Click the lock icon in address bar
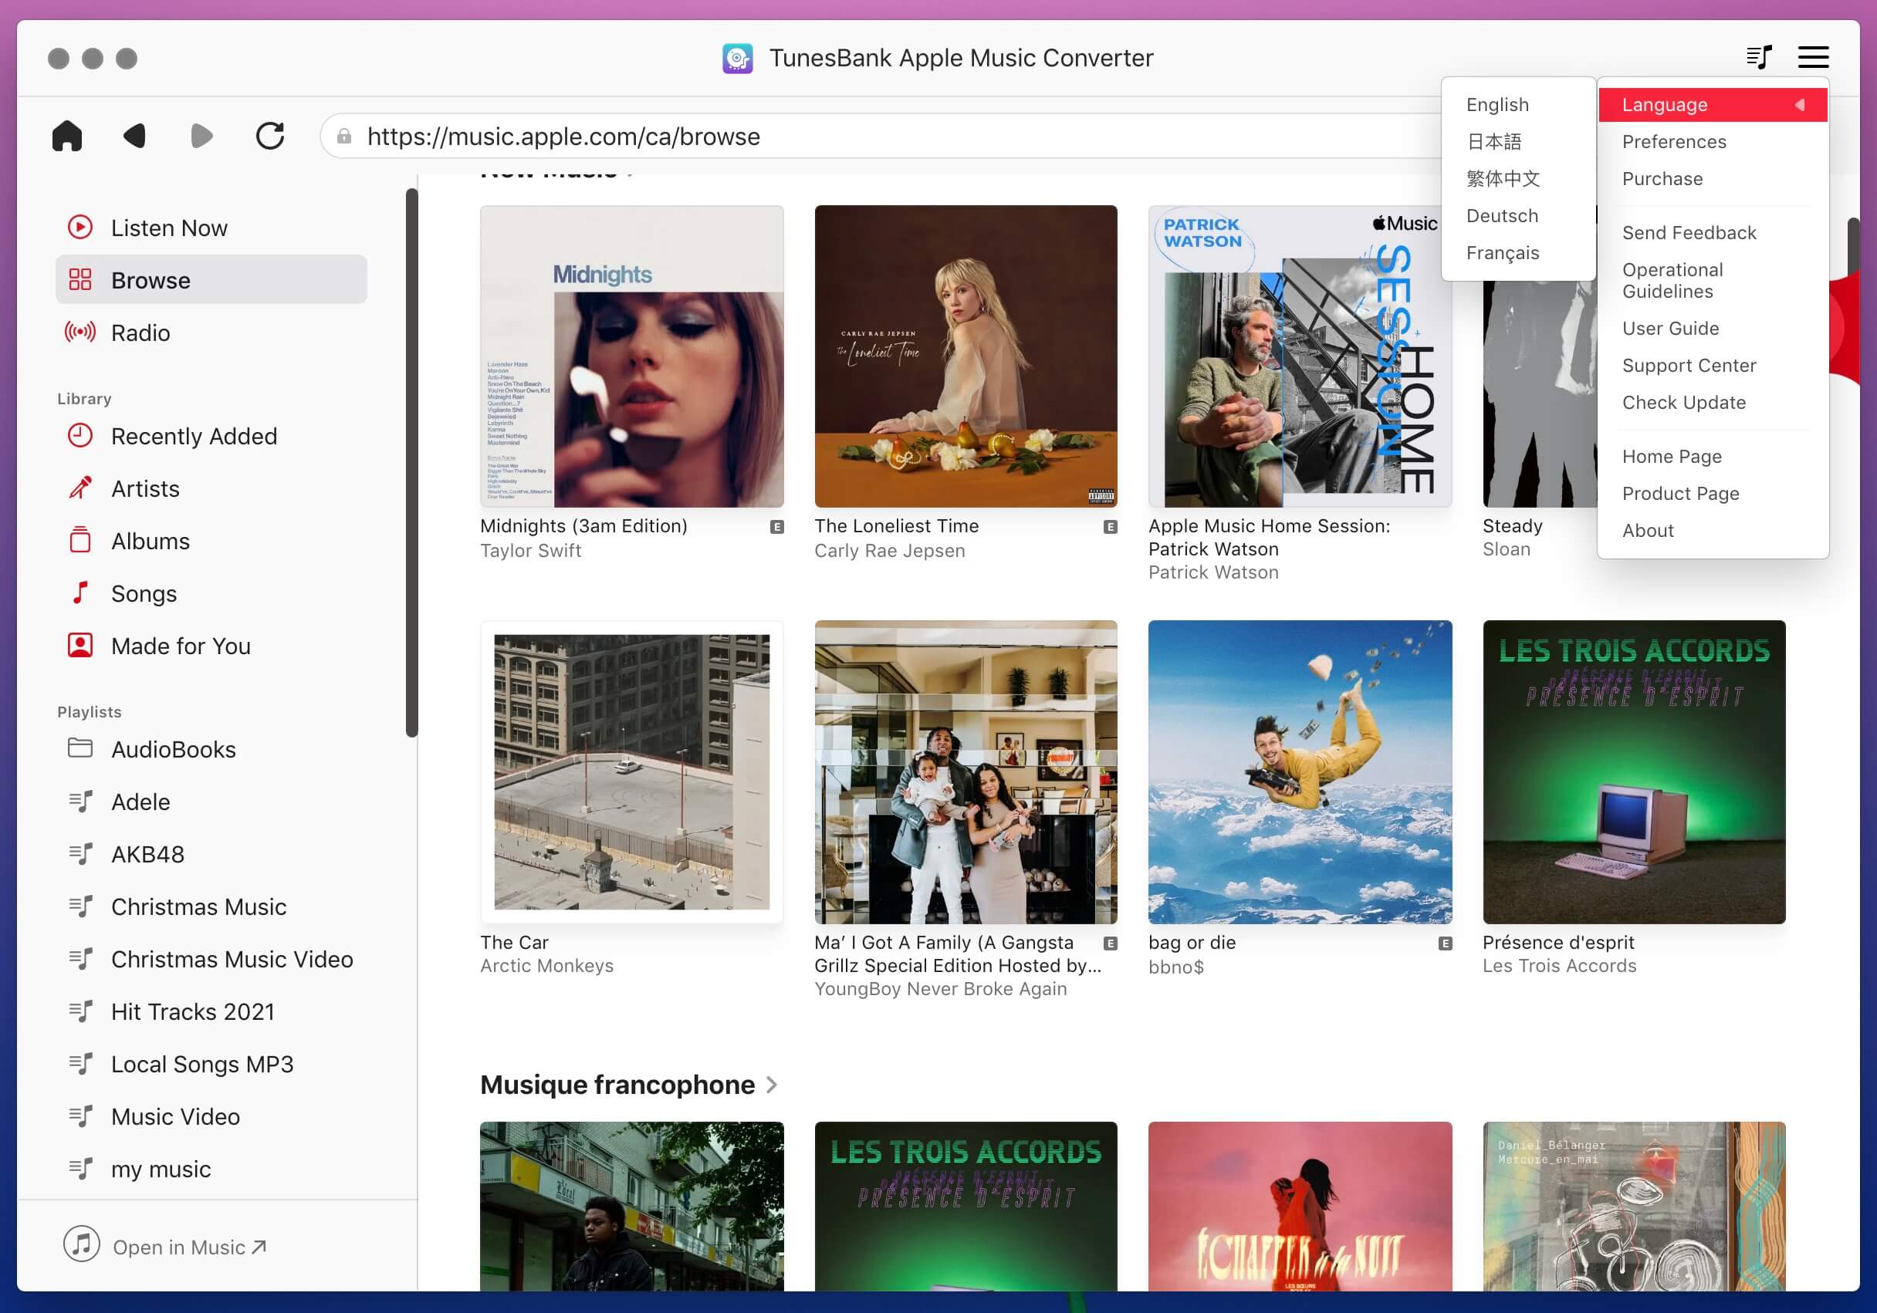 click(344, 137)
